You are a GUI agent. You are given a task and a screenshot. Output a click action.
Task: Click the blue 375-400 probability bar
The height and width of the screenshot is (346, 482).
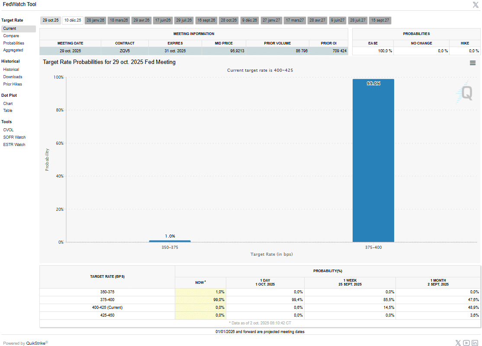pos(373,161)
